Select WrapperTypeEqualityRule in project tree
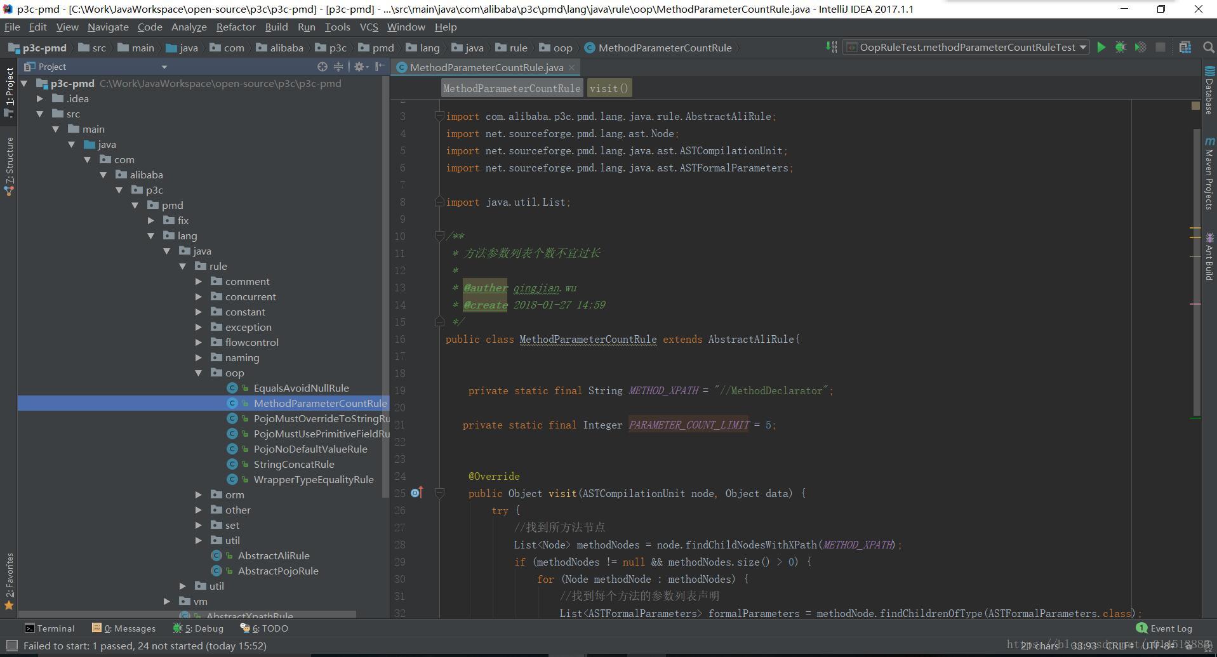This screenshot has width=1217, height=657. tap(314, 479)
